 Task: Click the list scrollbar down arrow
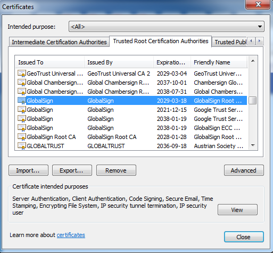[x=253, y=145]
